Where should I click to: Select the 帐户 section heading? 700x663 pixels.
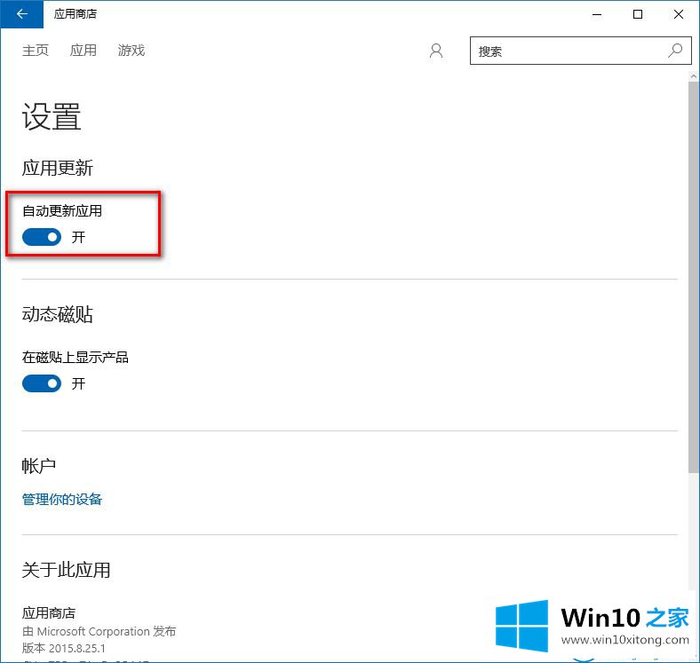tap(39, 466)
